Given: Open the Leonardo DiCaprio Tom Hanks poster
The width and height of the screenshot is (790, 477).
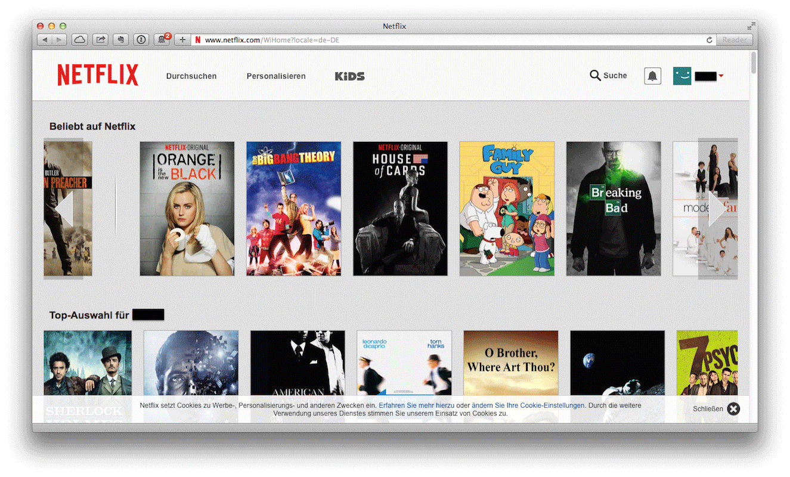Looking at the screenshot, I should (404, 363).
